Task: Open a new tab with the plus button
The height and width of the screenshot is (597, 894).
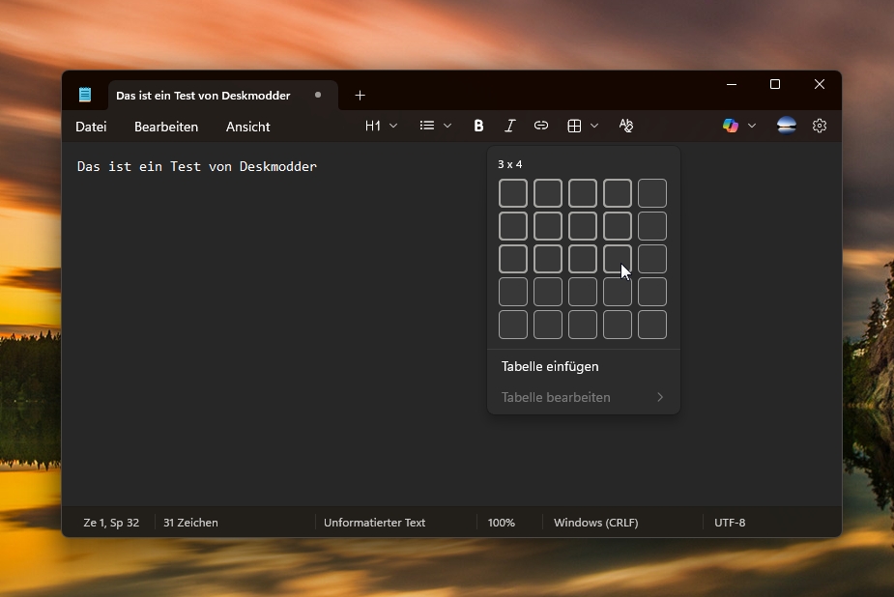Action: point(360,96)
